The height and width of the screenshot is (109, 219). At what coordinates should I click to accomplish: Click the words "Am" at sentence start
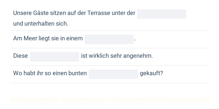(x=18, y=38)
